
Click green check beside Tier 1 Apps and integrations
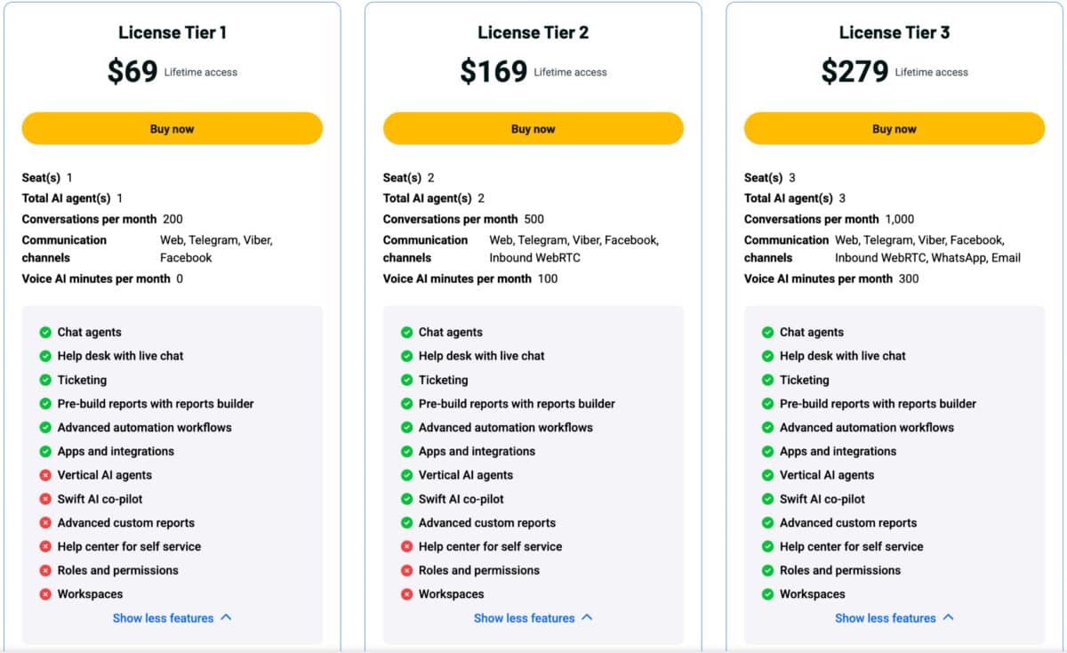click(x=45, y=451)
